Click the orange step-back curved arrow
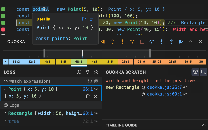 click(132, 42)
